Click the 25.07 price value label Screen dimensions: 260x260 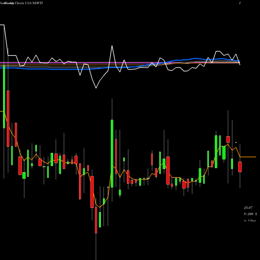click(x=248, y=207)
